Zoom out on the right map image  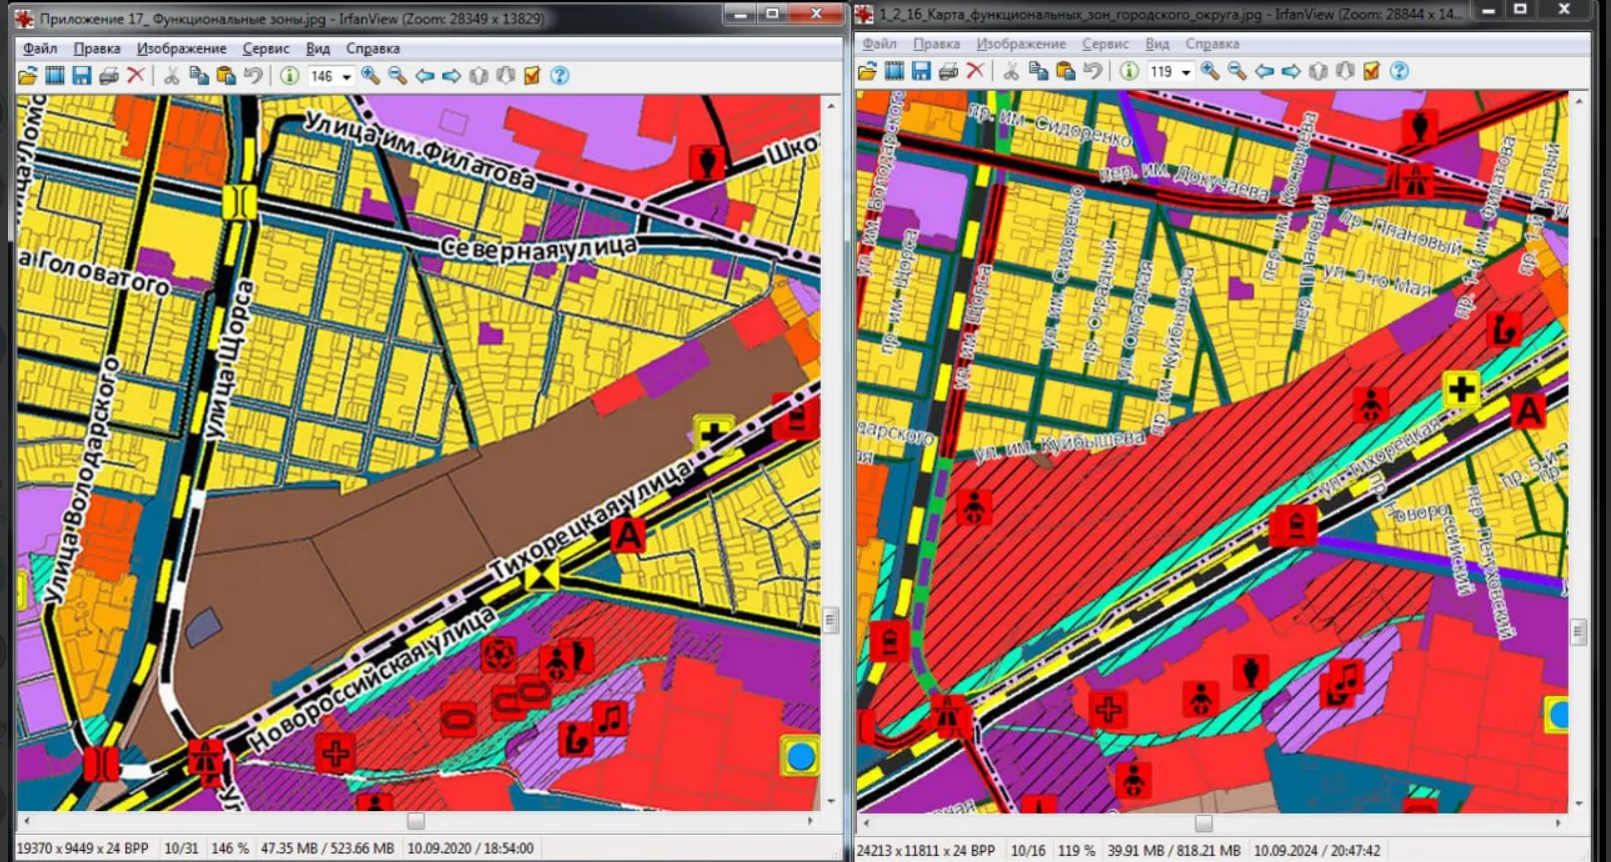point(1236,71)
